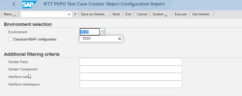Click the Sender Party input field
Screen dimensions: 242x96
(131, 62)
